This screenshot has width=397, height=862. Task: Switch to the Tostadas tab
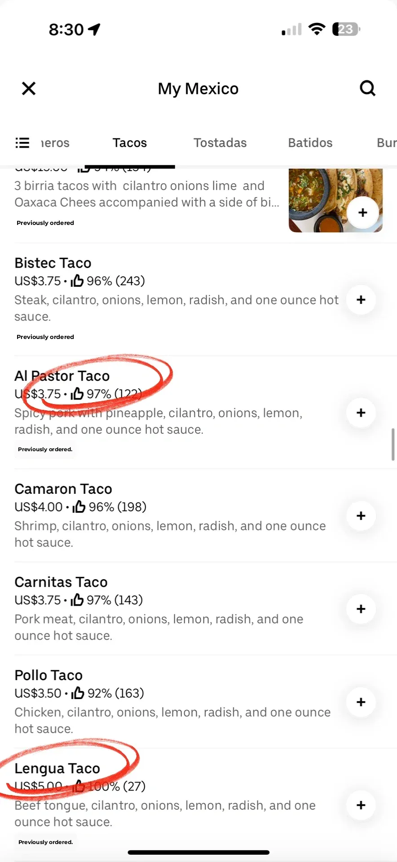pos(220,143)
